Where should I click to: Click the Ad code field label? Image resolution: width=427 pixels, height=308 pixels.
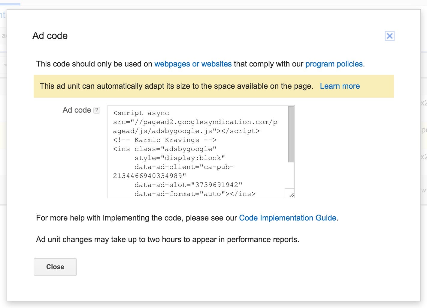[77, 110]
